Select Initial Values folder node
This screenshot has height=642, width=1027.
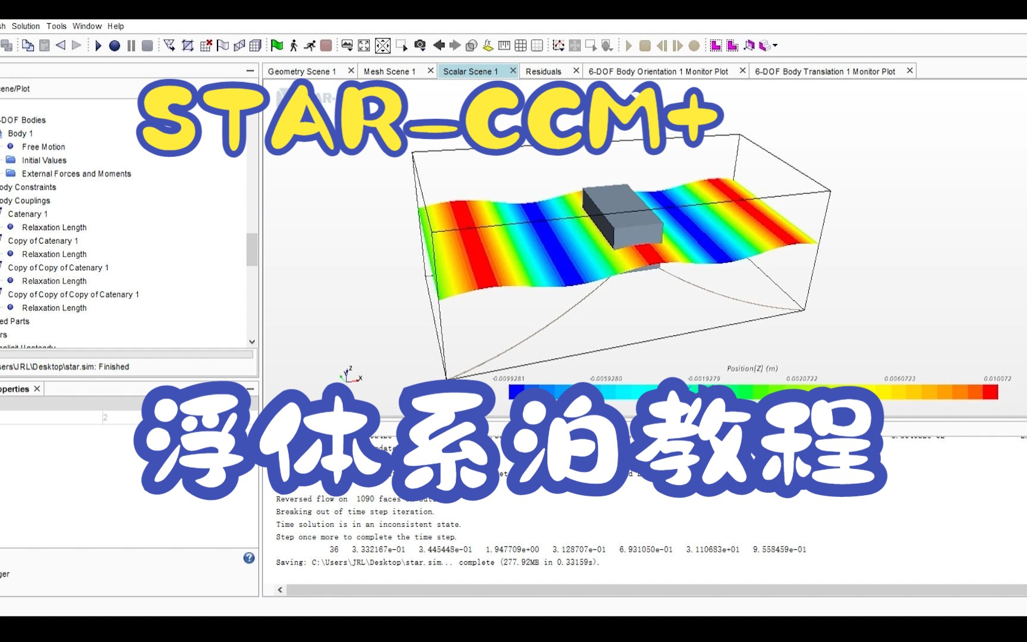coord(44,160)
